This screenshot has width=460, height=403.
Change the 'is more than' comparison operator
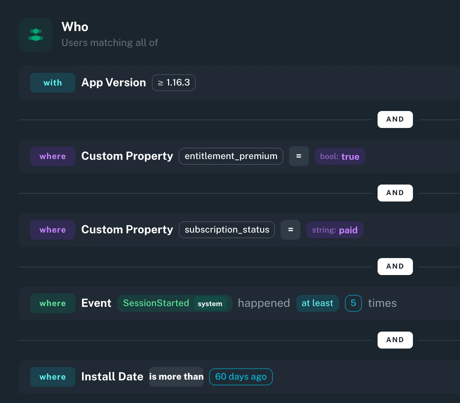coord(176,377)
